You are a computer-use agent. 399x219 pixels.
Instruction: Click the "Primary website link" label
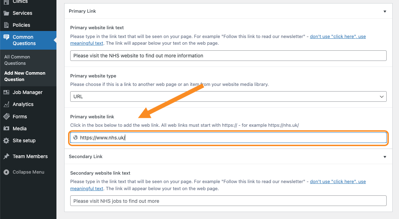coord(92,117)
